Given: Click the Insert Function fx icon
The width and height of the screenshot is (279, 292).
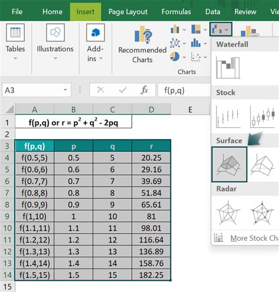Looking at the screenshot, I should tap(144, 90).
